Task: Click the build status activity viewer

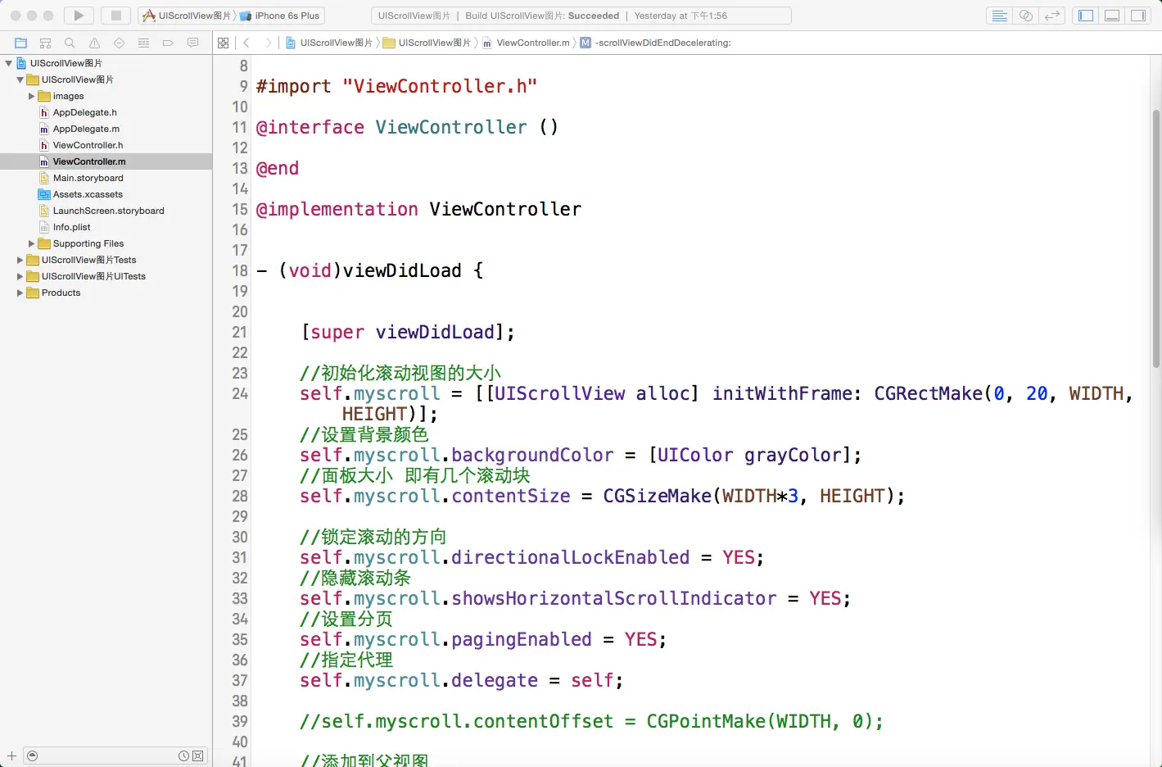Action: pos(581,16)
